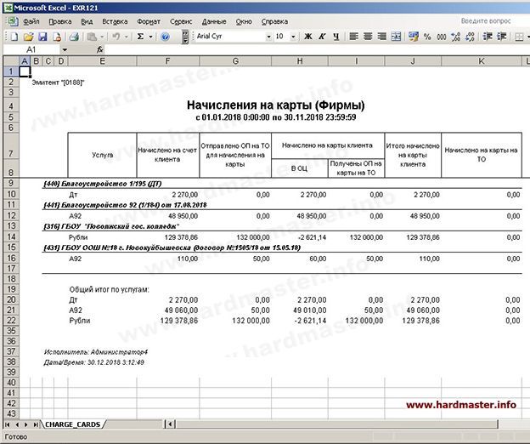Toggle bold formatting (Ж)

tap(308, 37)
